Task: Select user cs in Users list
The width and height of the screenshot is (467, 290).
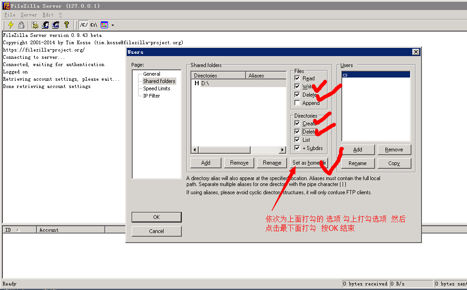Action: click(x=376, y=75)
